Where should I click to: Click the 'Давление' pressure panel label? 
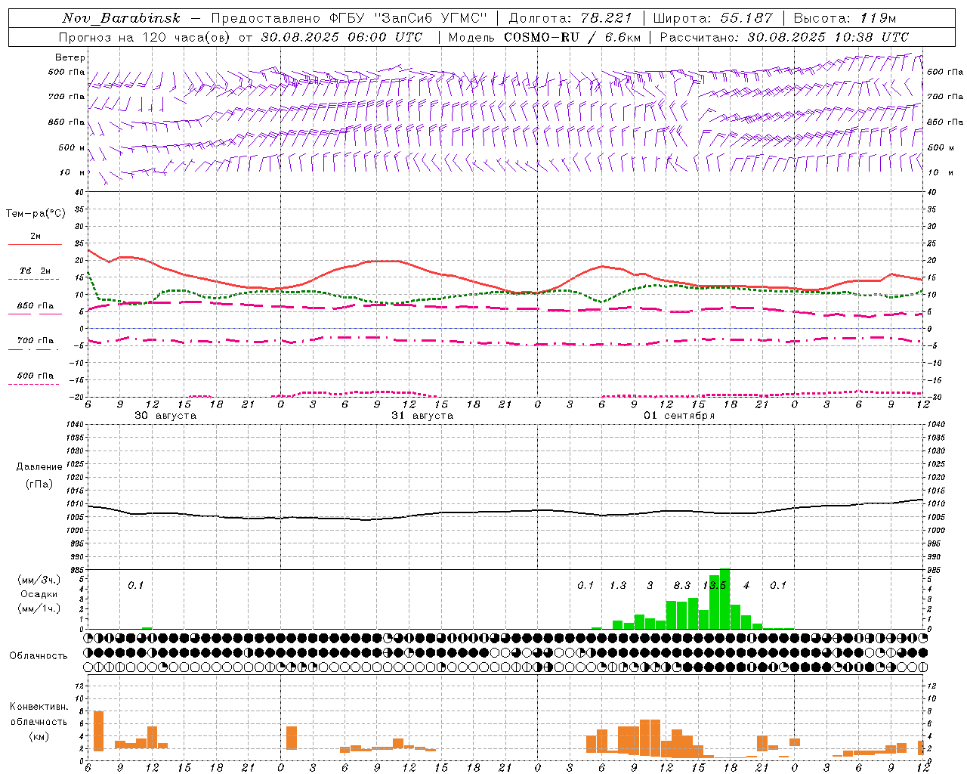39,467
